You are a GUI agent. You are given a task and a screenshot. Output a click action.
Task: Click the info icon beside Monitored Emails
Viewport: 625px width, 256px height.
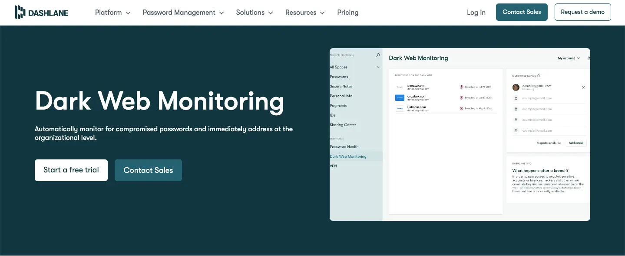(x=539, y=76)
